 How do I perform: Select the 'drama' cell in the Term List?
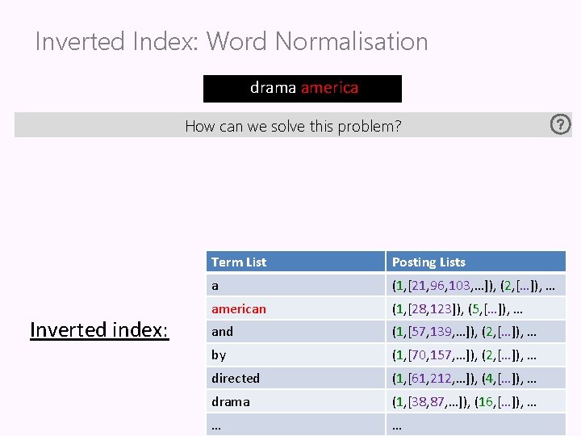pos(295,401)
